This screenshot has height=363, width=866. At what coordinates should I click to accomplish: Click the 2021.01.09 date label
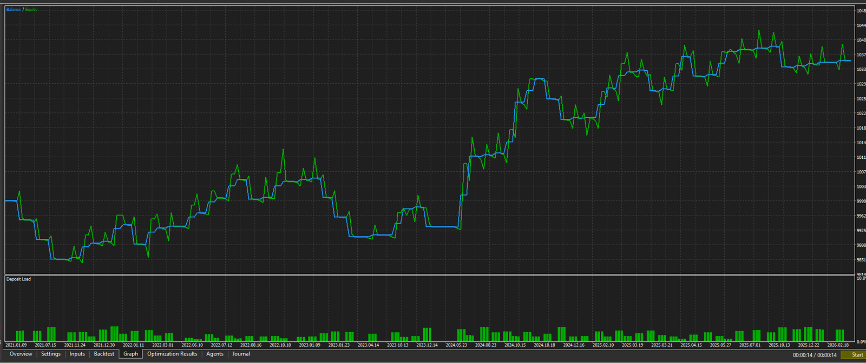16,345
